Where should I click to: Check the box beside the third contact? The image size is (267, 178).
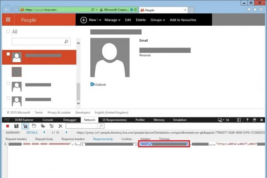coord(8,83)
